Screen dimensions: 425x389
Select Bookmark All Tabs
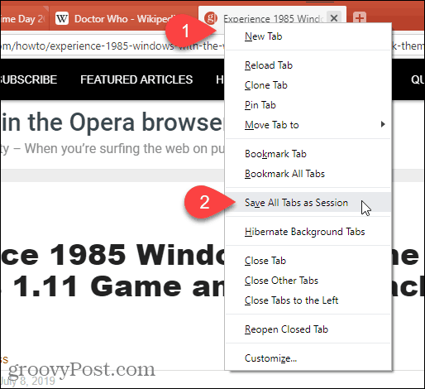coord(308,174)
